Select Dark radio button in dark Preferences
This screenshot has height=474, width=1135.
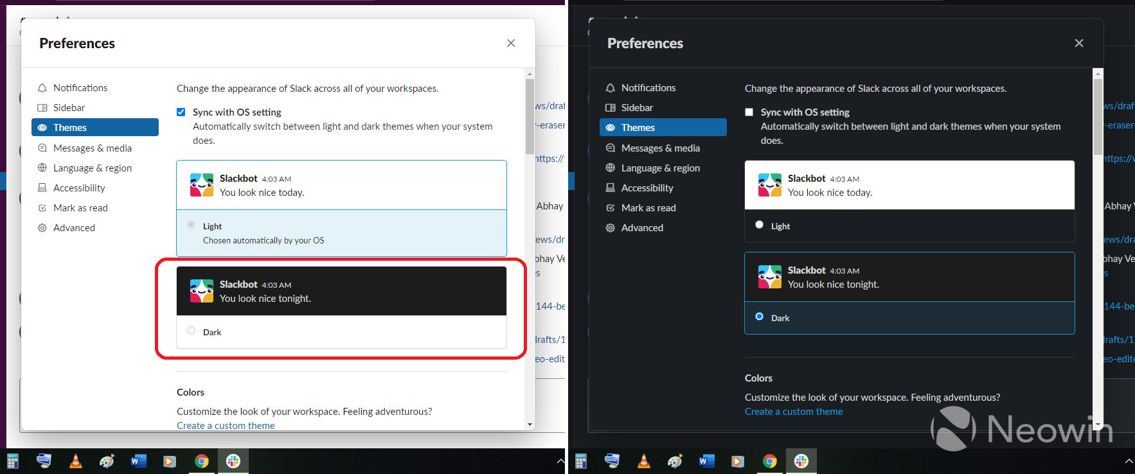tap(759, 317)
